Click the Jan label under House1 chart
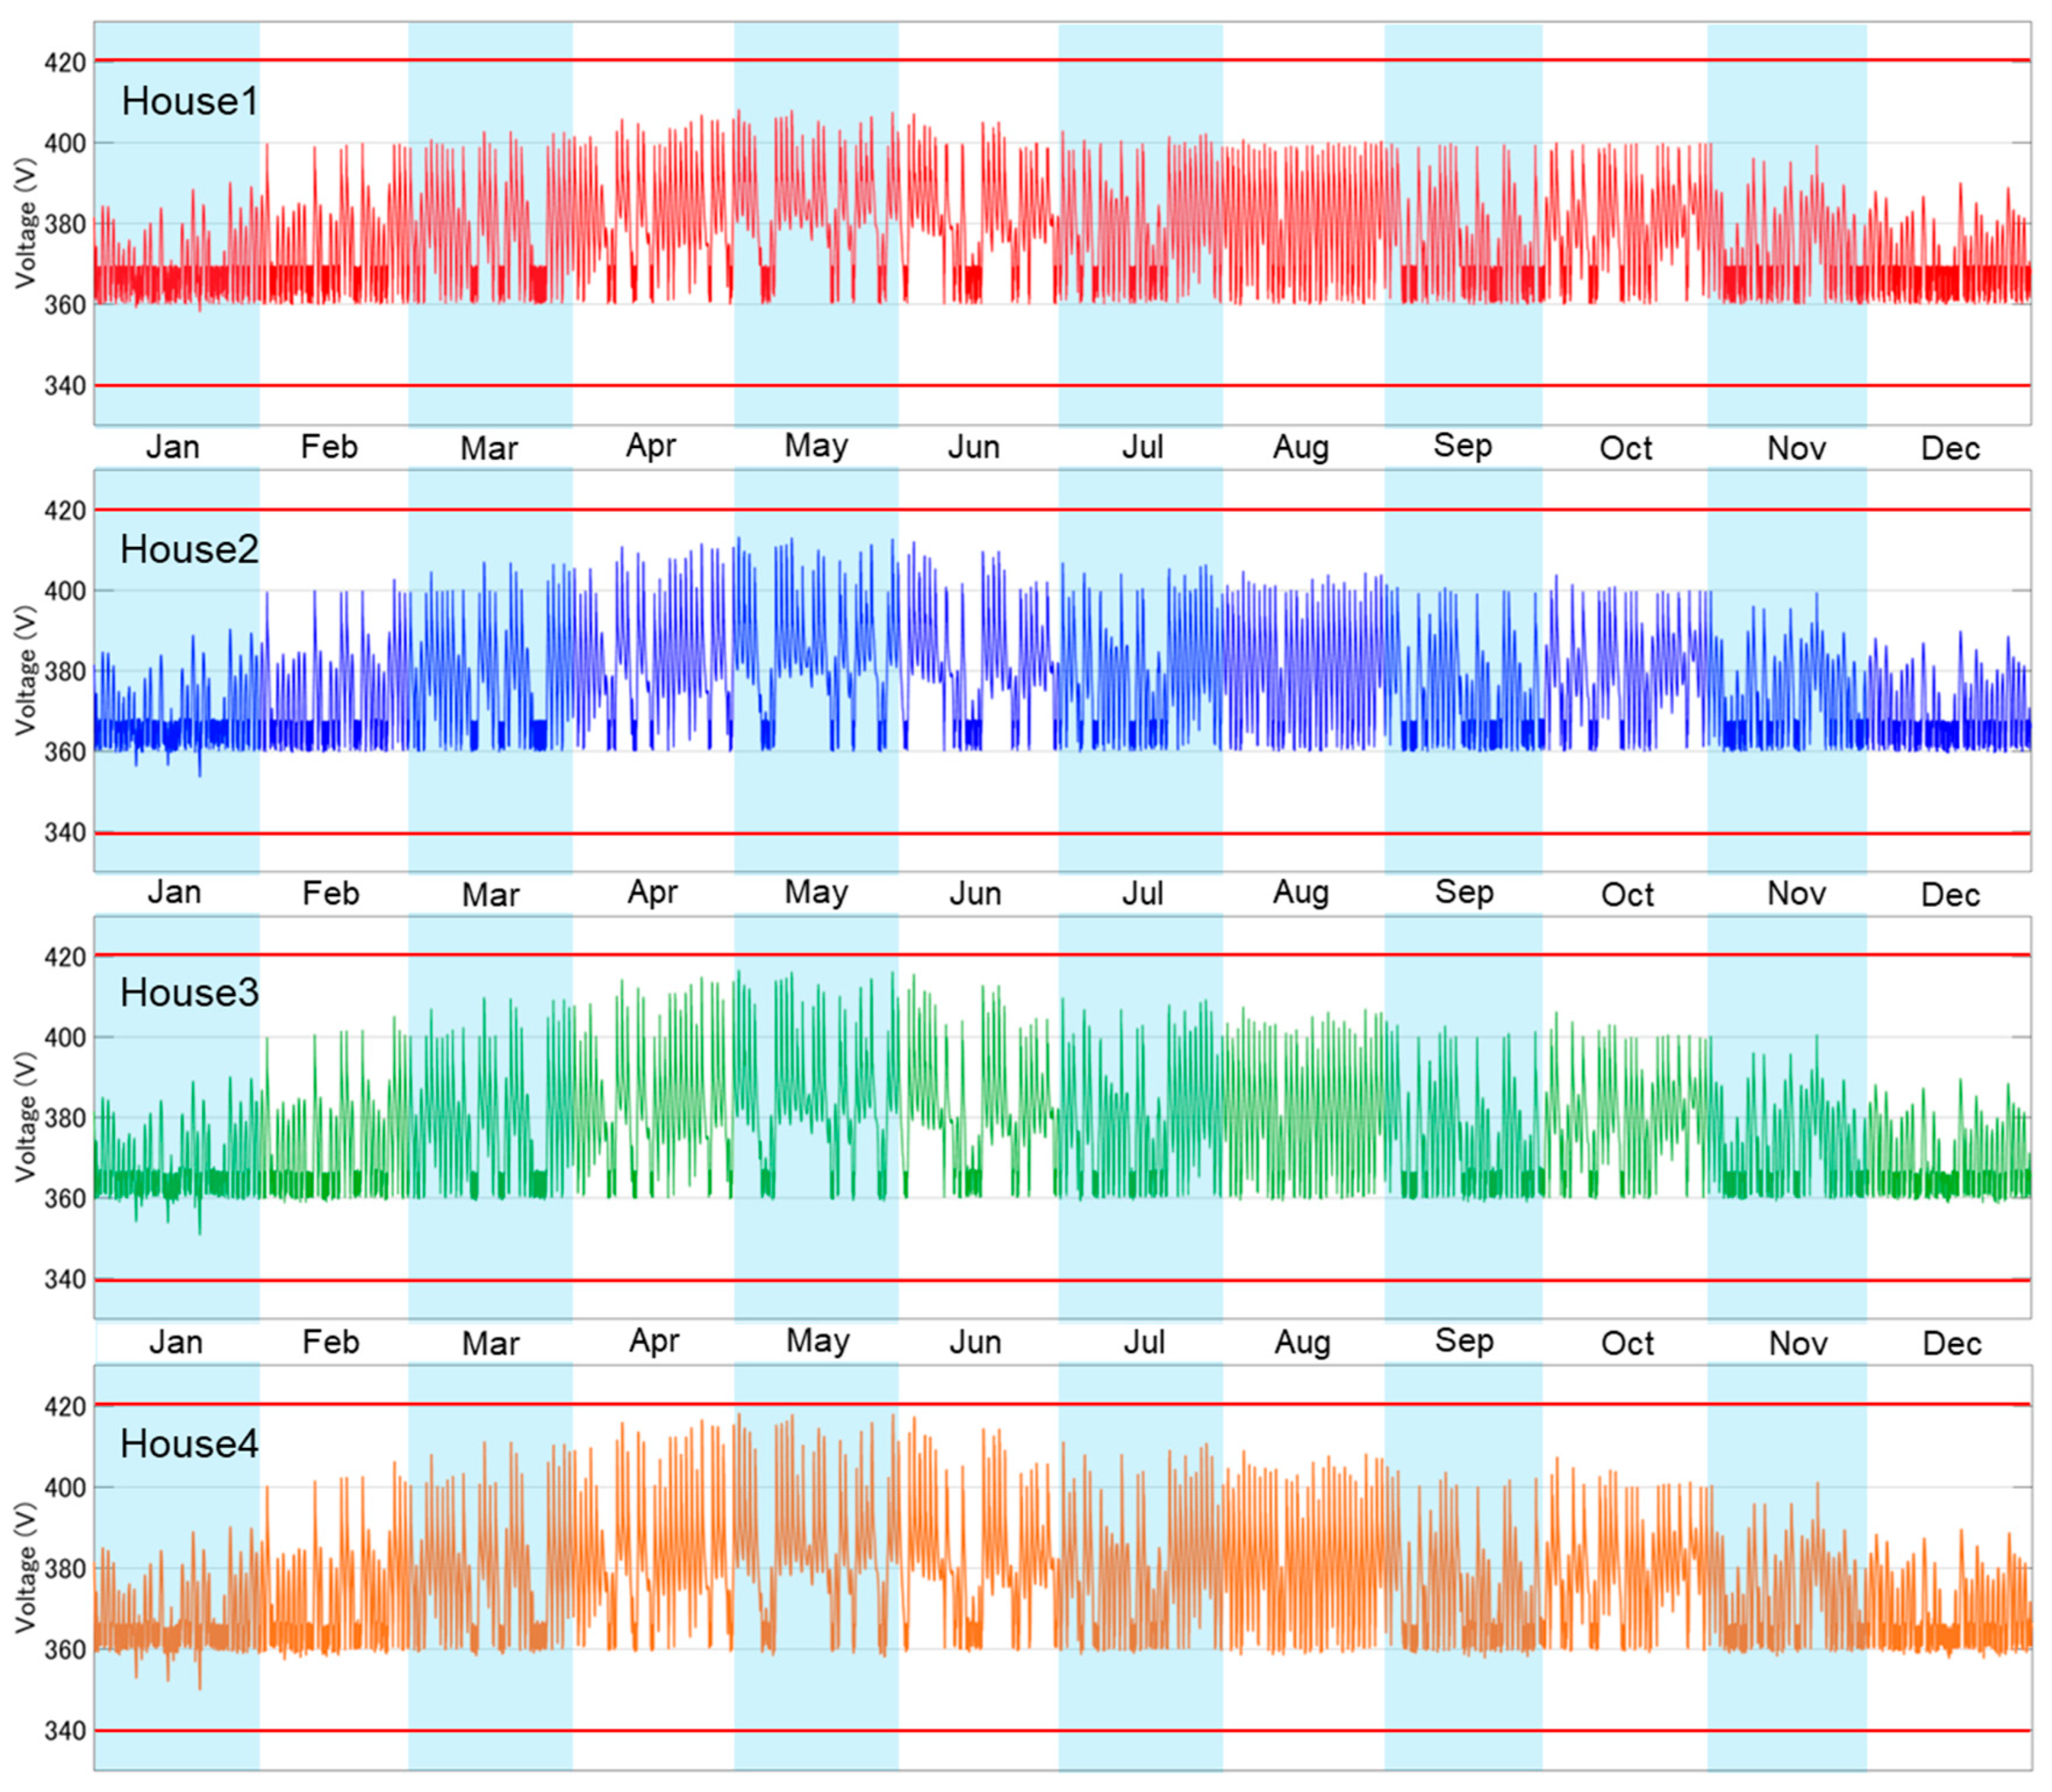 173,446
